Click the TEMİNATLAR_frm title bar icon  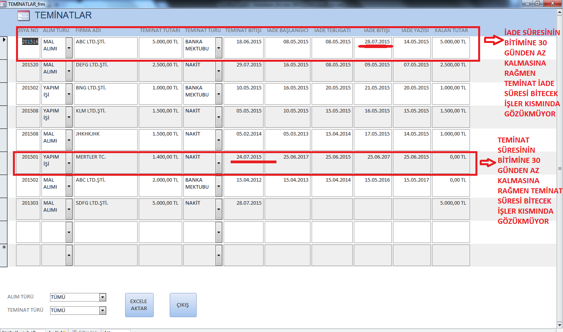(4, 4)
